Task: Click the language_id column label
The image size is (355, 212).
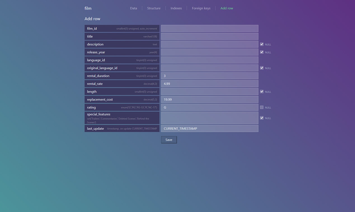Action: coord(96,60)
